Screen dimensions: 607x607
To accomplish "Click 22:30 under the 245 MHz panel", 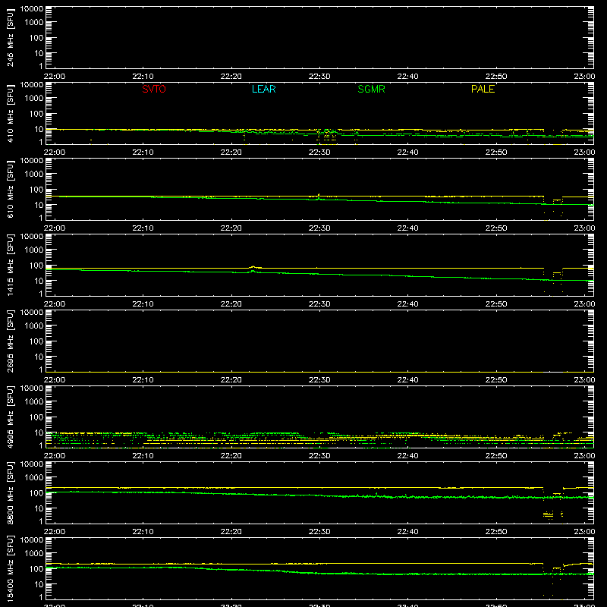I will pyautogui.click(x=319, y=77).
